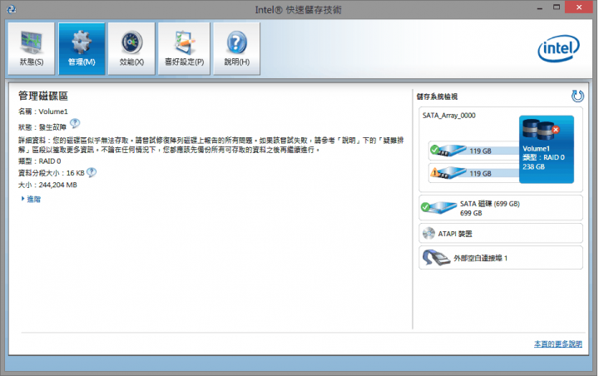Click the 大小：244,204 MB text
This screenshot has height=376, width=599.
coord(47,185)
